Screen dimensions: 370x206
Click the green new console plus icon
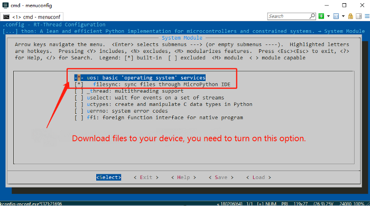[x=321, y=16]
